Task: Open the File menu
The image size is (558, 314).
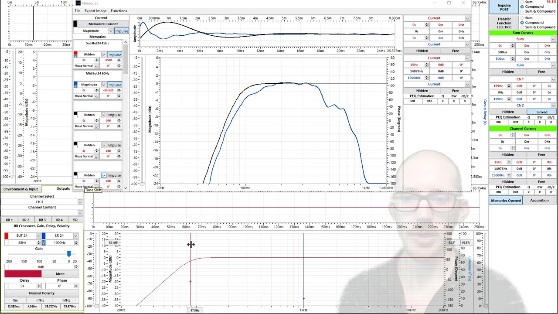Action: (78, 11)
